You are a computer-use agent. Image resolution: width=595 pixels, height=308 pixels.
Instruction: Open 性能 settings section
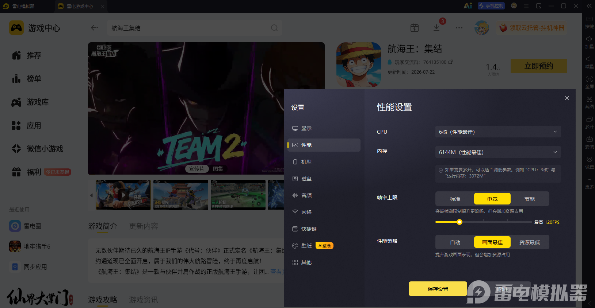tap(324, 145)
